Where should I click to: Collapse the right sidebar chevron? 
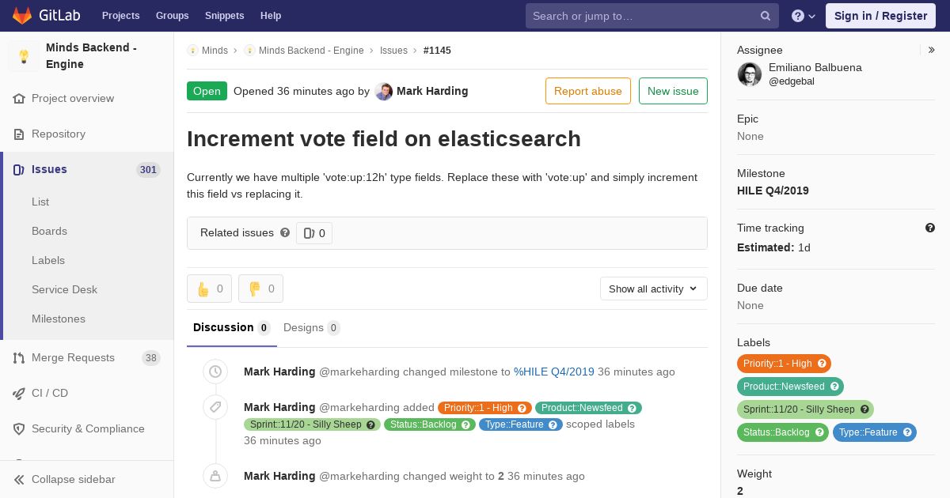click(931, 50)
